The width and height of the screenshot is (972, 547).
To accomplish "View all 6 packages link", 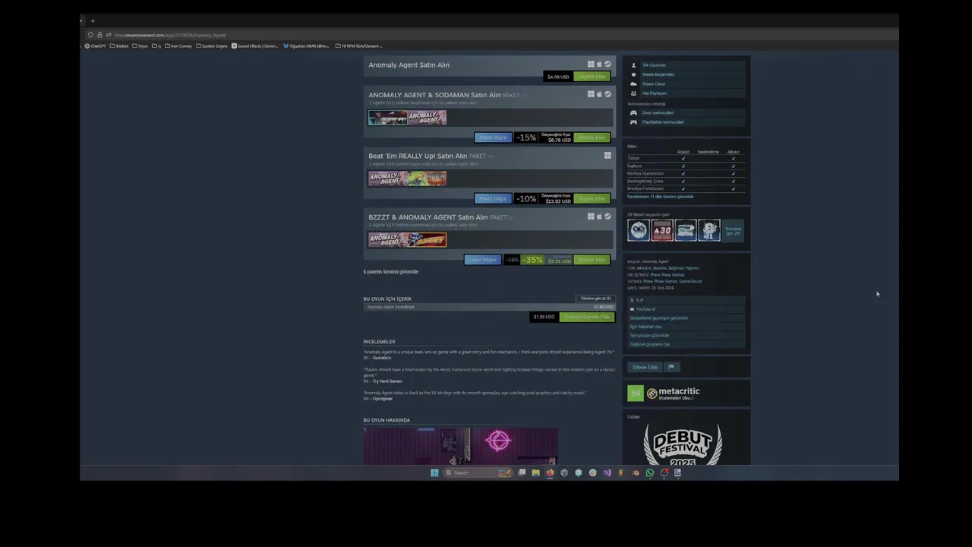I will 391,271.
